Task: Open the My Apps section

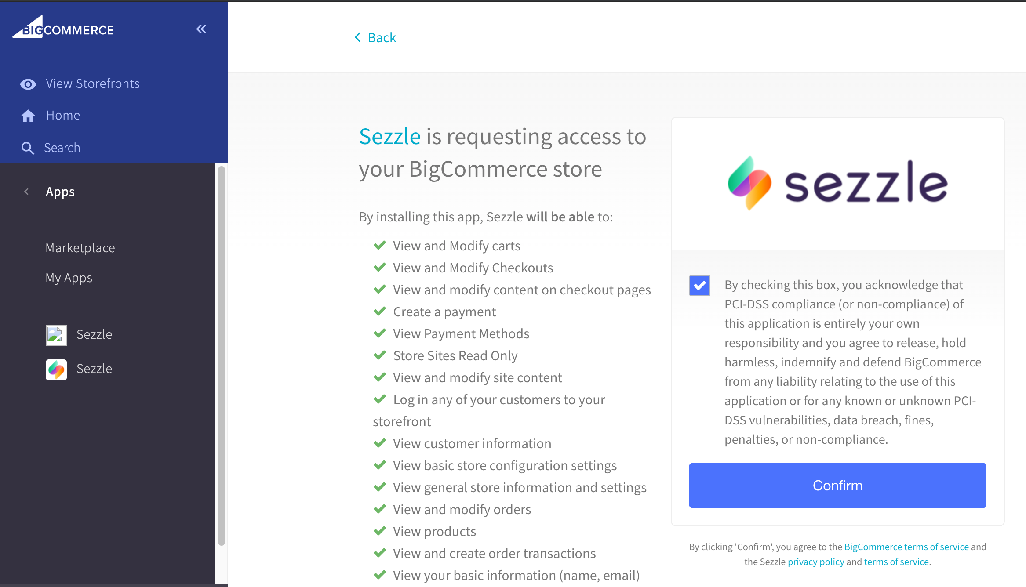Action: [69, 278]
